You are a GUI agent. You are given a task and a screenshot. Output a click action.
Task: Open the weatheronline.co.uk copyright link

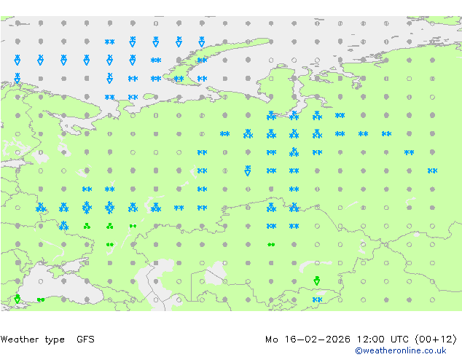point(400,350)
